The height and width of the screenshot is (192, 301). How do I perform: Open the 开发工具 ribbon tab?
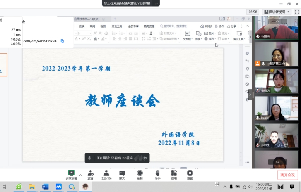[x=116, y=26]
